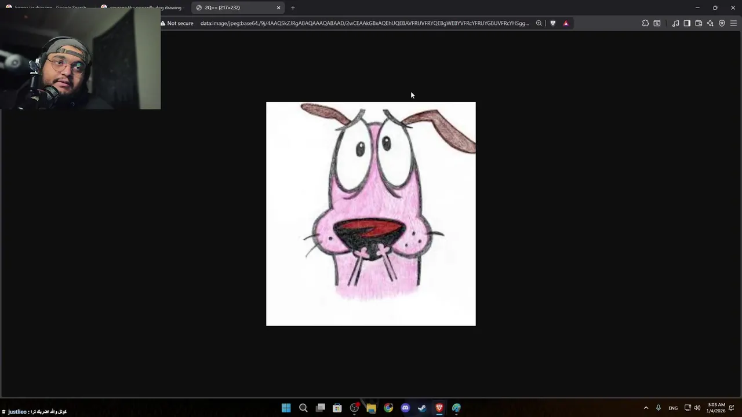This screenshot has width=742, height=417.
Task: Close the 2Q== (217×232) tab
Action: pos(278,8)
